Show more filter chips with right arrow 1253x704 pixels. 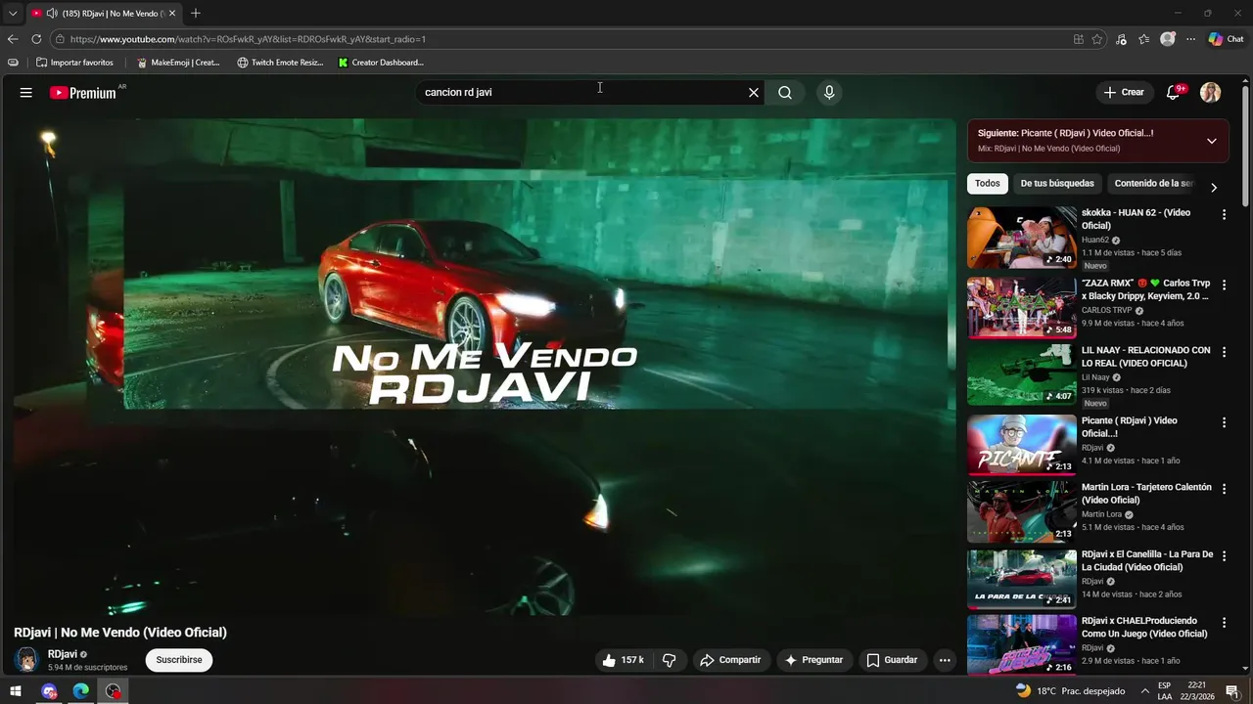[x=1214, y=187]
